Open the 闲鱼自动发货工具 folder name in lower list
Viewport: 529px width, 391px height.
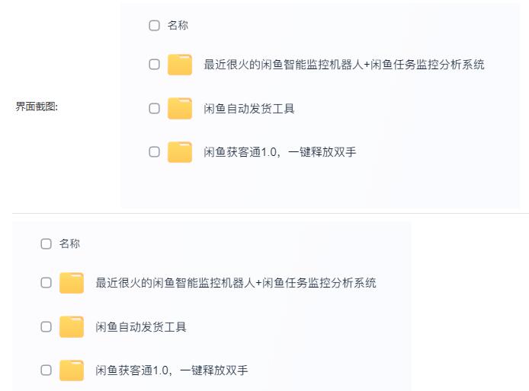141,327
